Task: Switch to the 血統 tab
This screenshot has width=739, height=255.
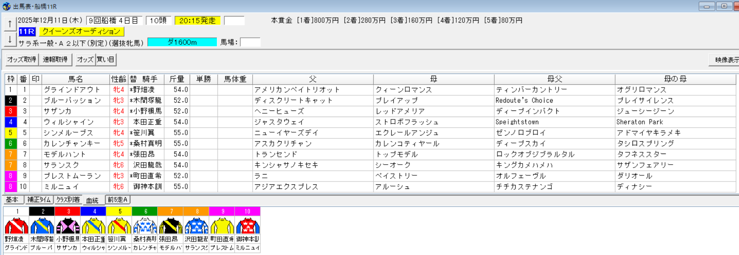Action: tap(93, 200)
